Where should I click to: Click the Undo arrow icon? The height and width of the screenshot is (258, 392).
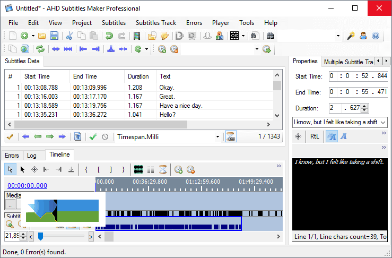tap(109, 36)
